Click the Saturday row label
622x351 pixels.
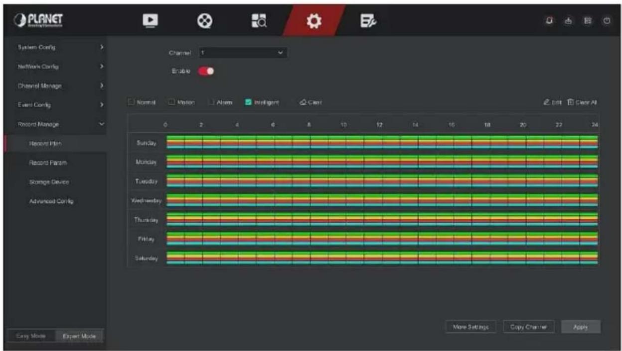[146, 258]
